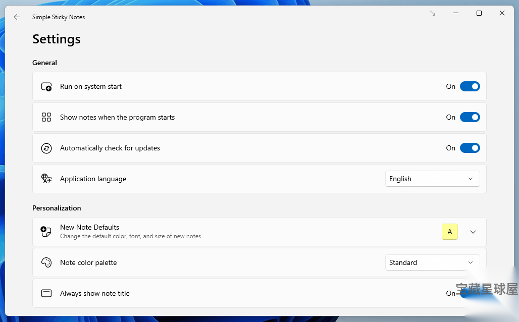Click the Settings page heading
The width and height of the screenshot is (519, 322).
[56, 39]
